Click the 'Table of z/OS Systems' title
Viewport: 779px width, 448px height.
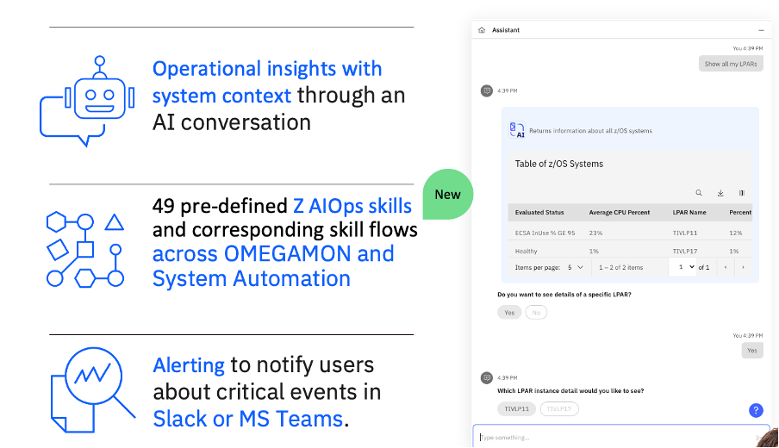(x=559, y=164)
